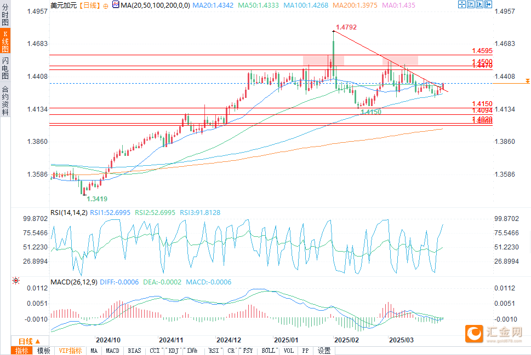531x355 pixels.
Task: Click the MA100:1.4268 value label
Action: (306, 5)
